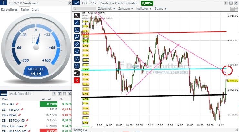Click the pencil icon next to DB - MDAX
This screenshot has height=132, width=239.
click(19, 115)
